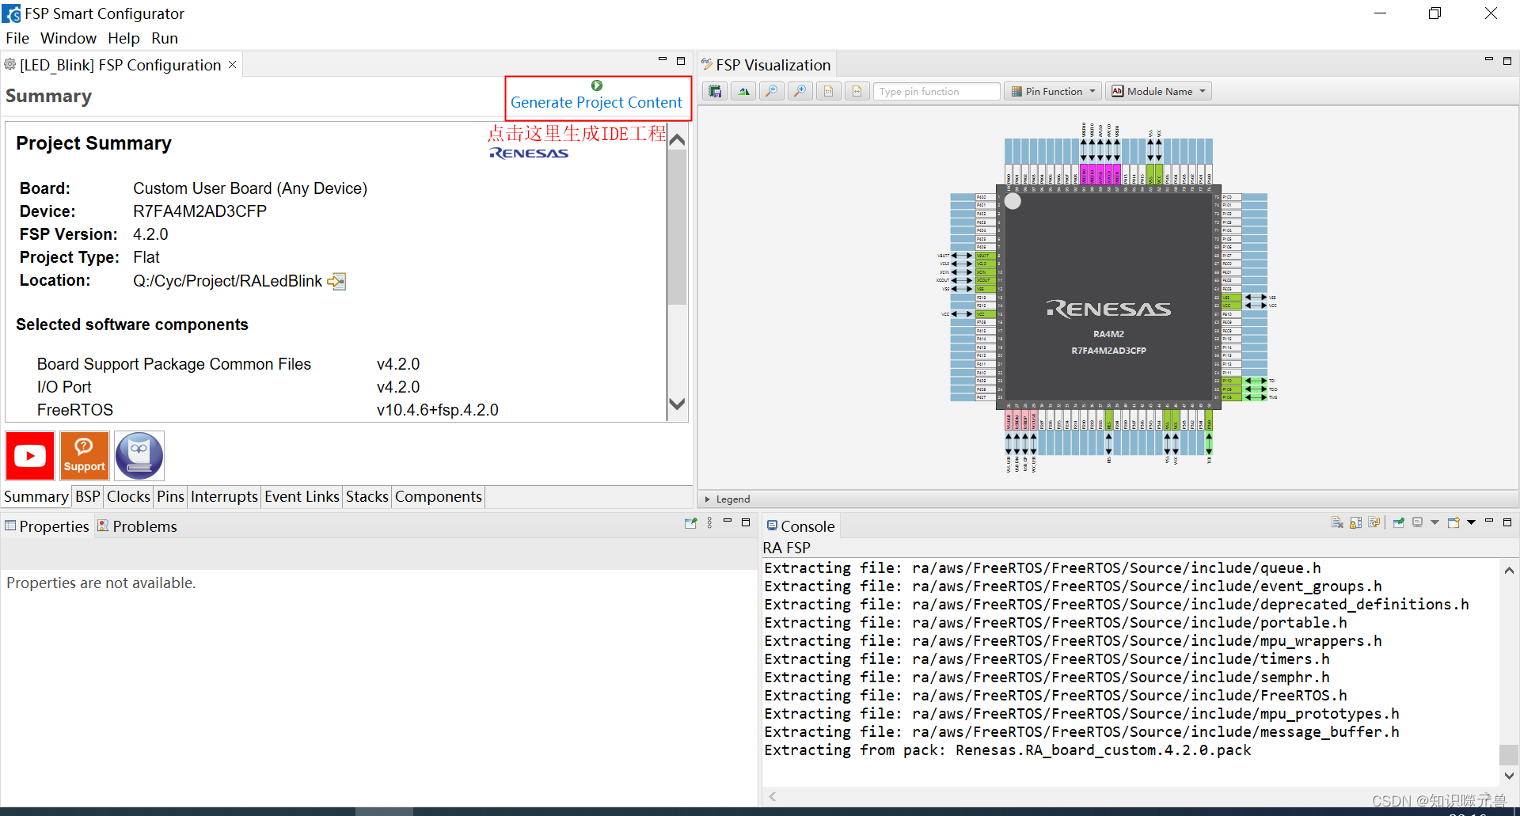Minimize the Console panel
Screen dimensions: 1520x816
pos(1489,521)
